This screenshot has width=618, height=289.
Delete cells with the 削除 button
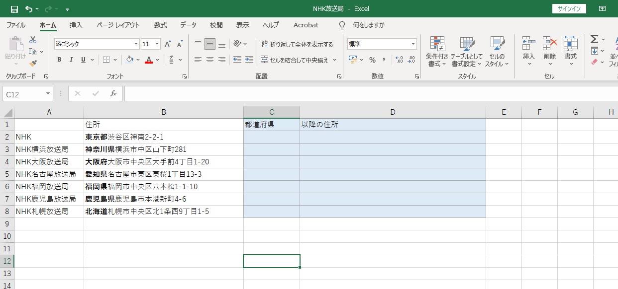pos(550,51)
